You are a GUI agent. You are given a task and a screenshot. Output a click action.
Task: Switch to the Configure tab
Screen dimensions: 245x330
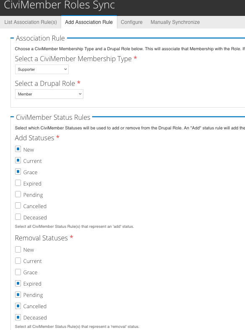(132, 22)
